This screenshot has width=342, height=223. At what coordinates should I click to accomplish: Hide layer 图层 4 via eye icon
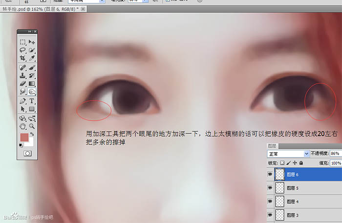[270, 202]
